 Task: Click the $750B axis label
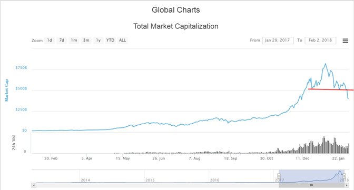pos(21,68)
